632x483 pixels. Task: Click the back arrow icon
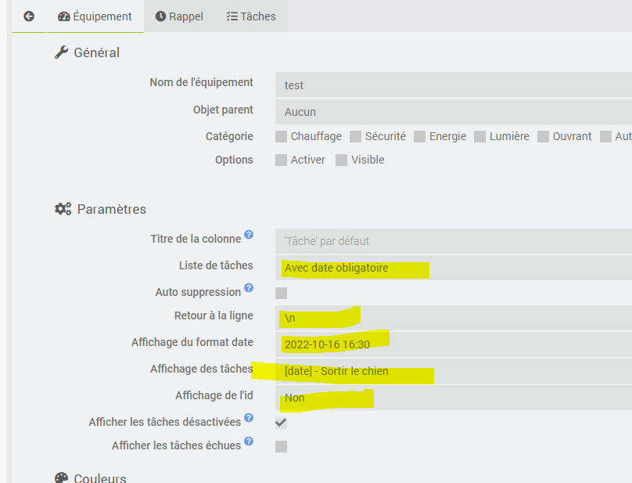tap(29, 16)
